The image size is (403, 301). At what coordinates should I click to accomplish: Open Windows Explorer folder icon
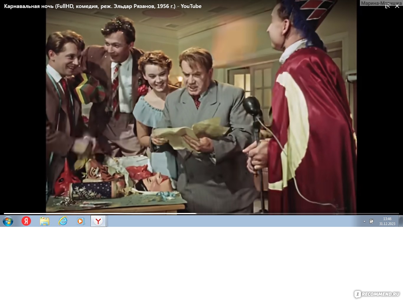(45, 221)
